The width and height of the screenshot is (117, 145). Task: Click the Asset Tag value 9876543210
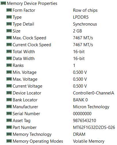tap(85, 121)
